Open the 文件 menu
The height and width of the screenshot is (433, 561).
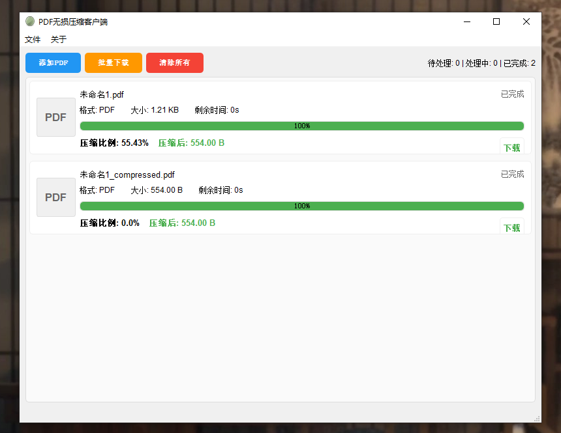click(33, 40)
